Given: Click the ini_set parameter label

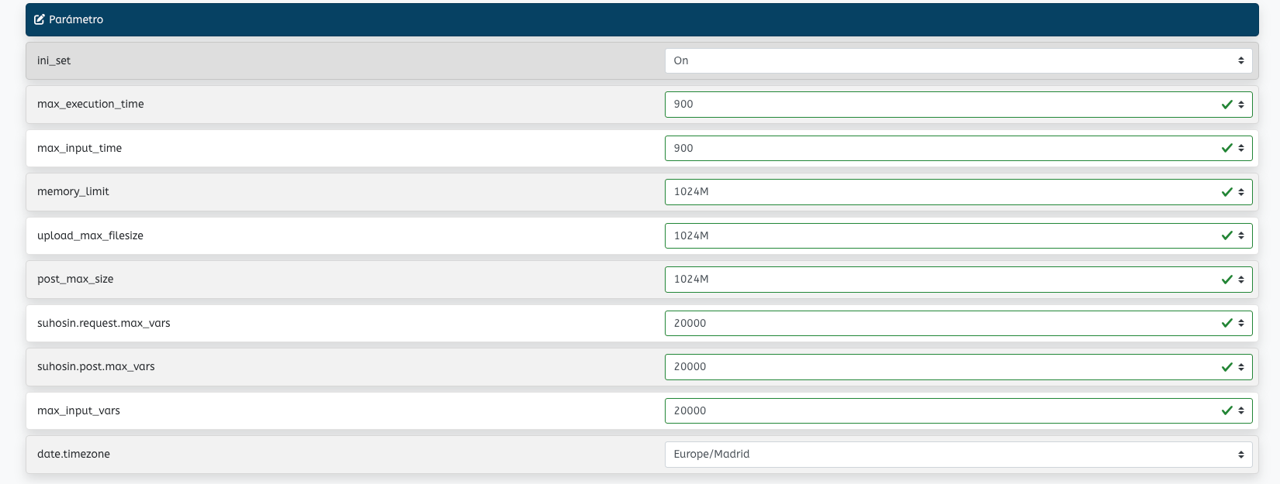Looking at the screenshot, I should pos(54,60).
